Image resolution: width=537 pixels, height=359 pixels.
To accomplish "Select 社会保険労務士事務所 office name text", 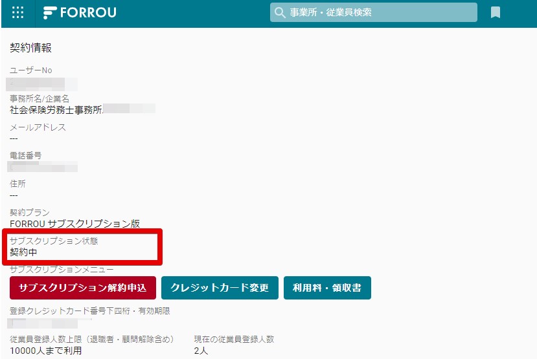I will pos(56,109).
